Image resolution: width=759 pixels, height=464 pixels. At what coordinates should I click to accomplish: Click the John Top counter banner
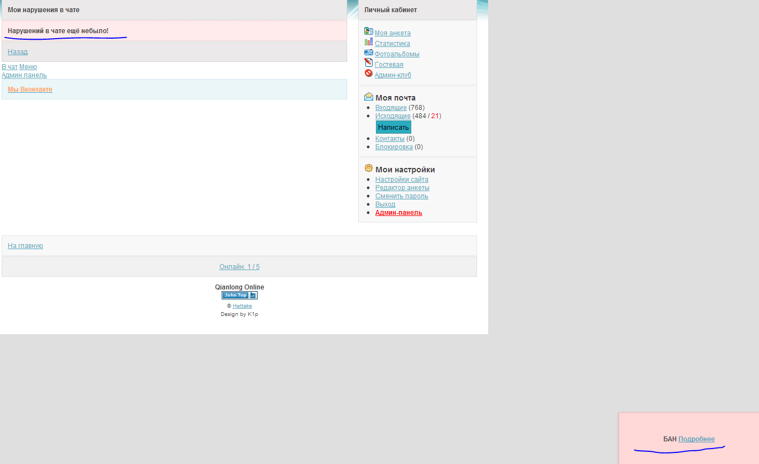[239, 296]
